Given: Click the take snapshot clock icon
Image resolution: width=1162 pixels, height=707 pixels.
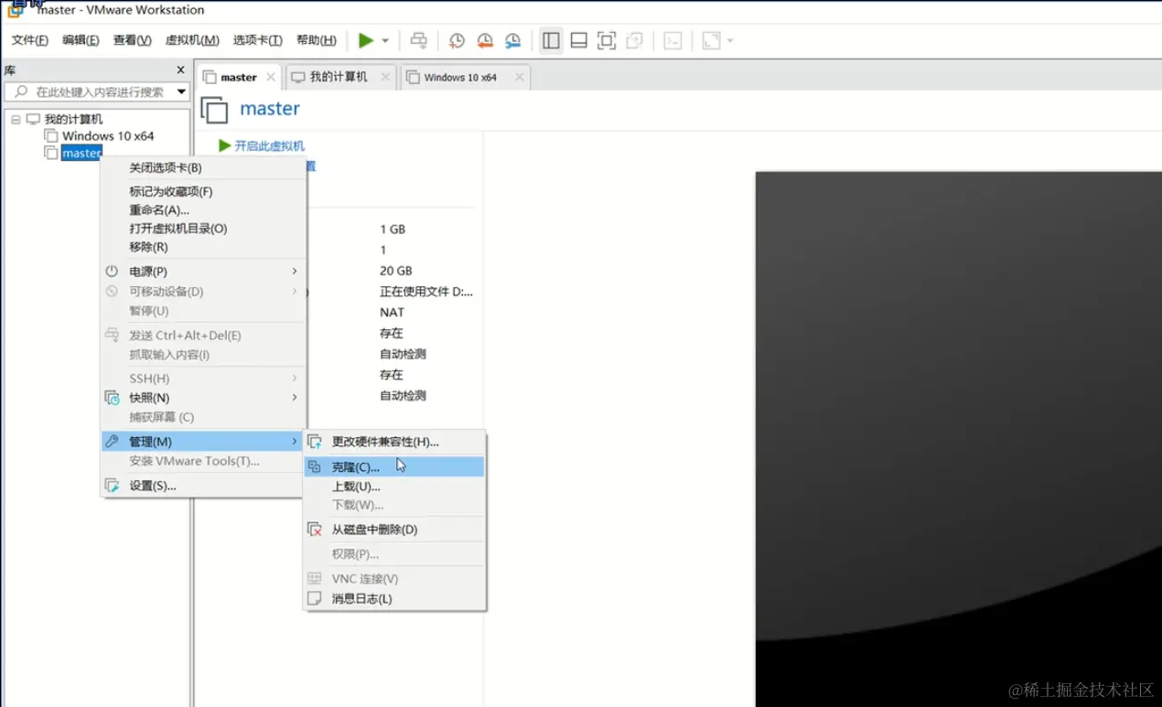Looking at the screenshot, I should coord(457,40).
